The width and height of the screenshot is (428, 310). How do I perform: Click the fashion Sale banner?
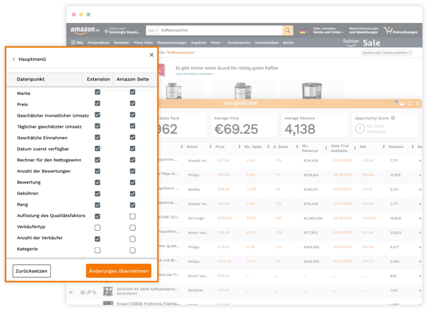pos(362,43)
